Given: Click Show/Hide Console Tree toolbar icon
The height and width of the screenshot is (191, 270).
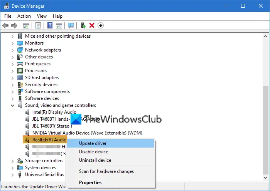Looking at the screenshot, I should (x=26, y=26).
